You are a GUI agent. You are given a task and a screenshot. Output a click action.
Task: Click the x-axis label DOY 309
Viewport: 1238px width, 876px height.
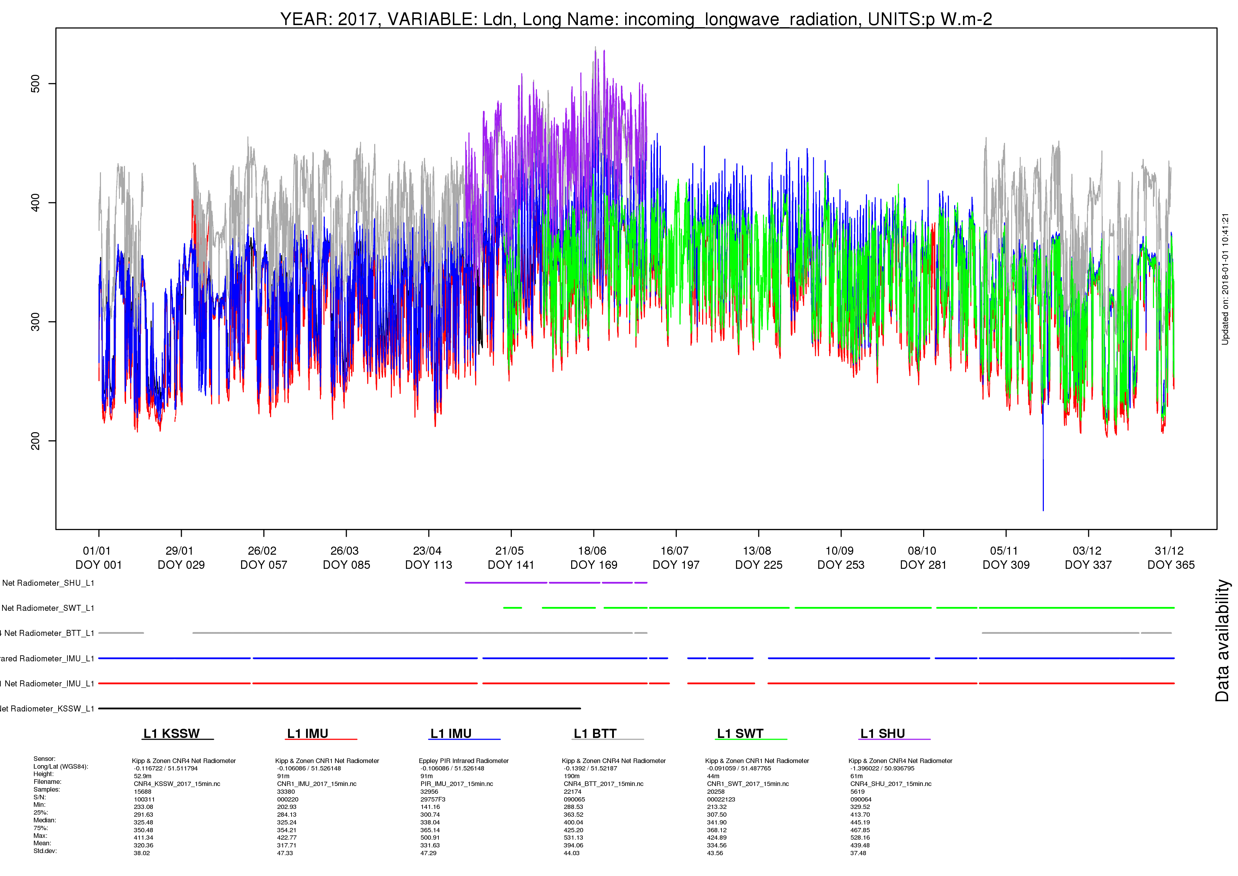(x=1006, y=565)
